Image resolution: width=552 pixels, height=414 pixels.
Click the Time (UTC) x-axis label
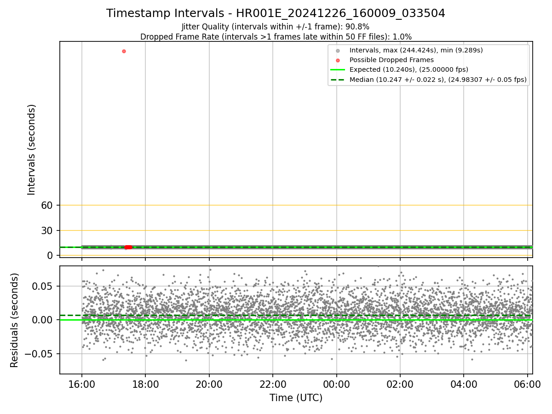point(296,398)
